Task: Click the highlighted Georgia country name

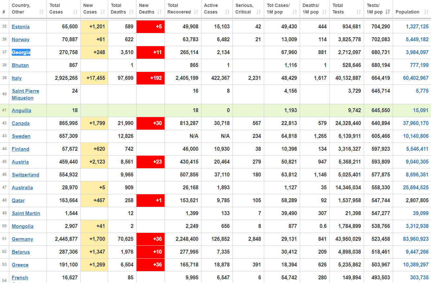Action: click(21, 52)
